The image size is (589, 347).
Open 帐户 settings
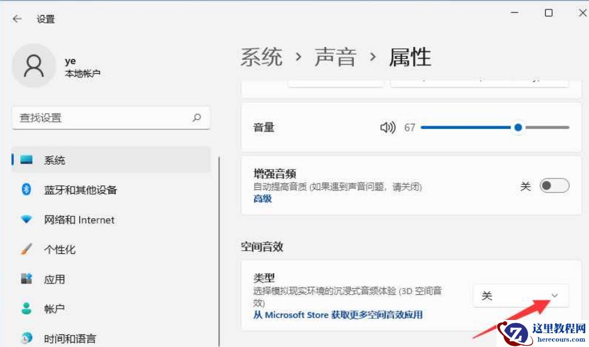111,309
